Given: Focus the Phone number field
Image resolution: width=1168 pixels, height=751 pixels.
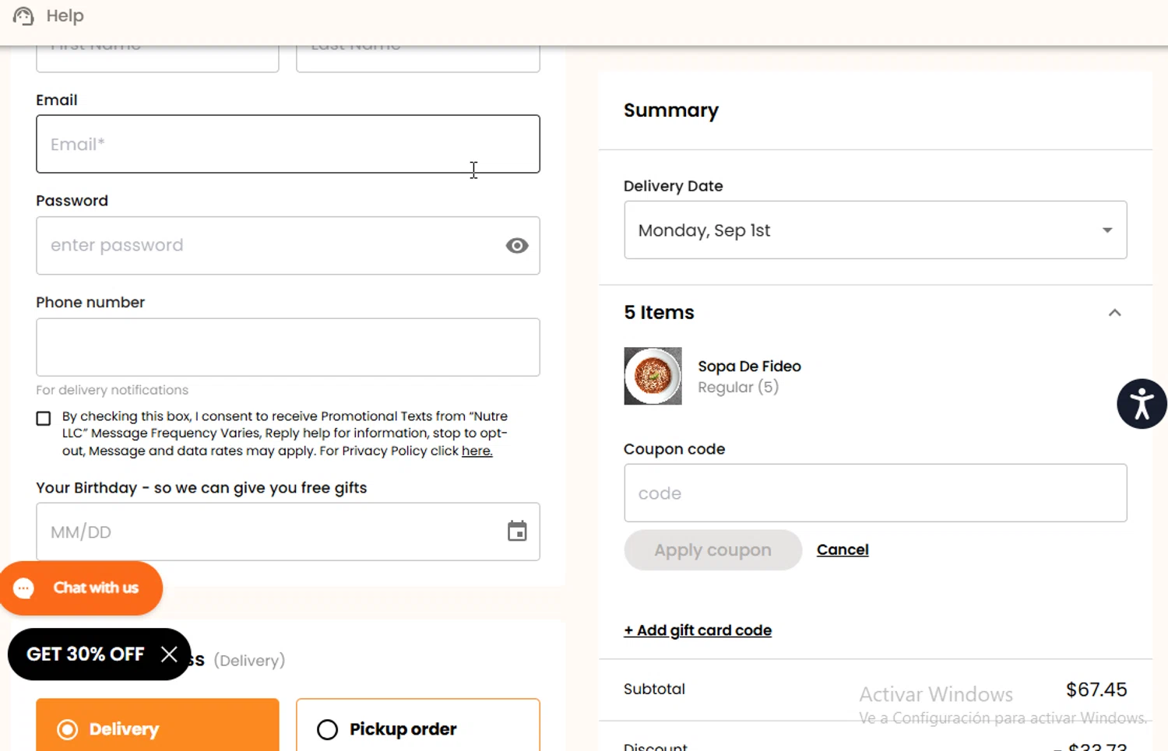Looking at the screenshot, I should click(288, 347).
